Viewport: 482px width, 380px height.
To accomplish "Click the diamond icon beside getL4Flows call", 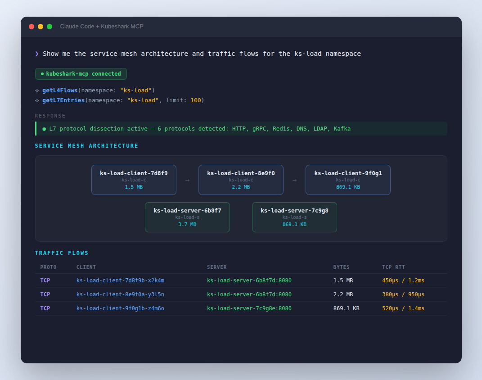I will coord(37,90).
